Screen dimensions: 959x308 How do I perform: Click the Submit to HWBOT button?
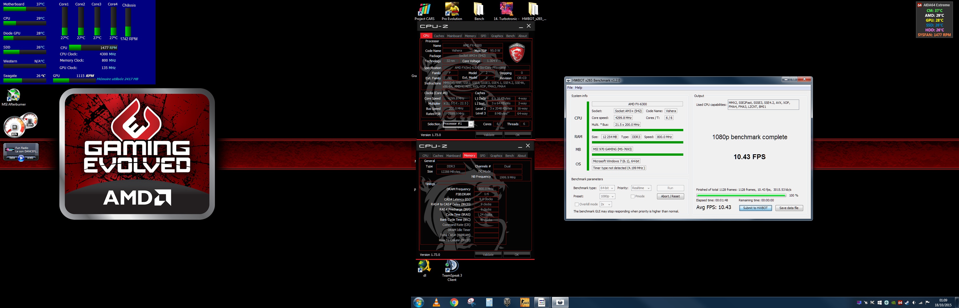coord(755,208)
